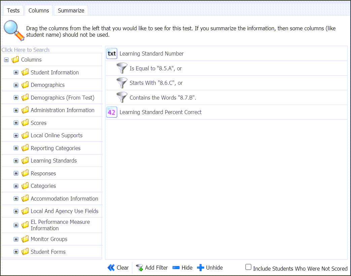
Task: Click the magnifying glass search icon
Action: [14, 30]
